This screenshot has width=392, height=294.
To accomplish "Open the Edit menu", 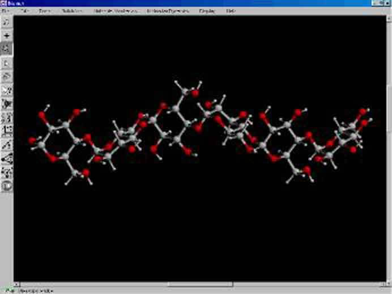I will tap(24, 11).
